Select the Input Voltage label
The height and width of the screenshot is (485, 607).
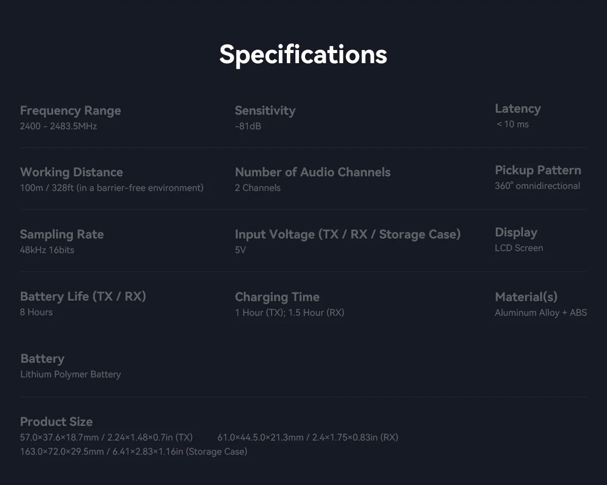348,234
